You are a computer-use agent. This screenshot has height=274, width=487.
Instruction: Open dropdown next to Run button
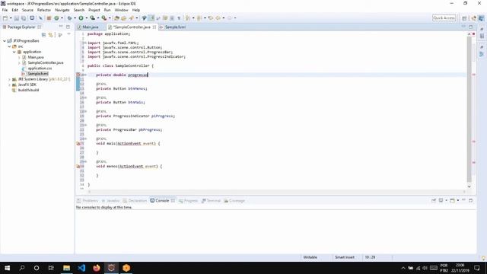coord(86,18)
